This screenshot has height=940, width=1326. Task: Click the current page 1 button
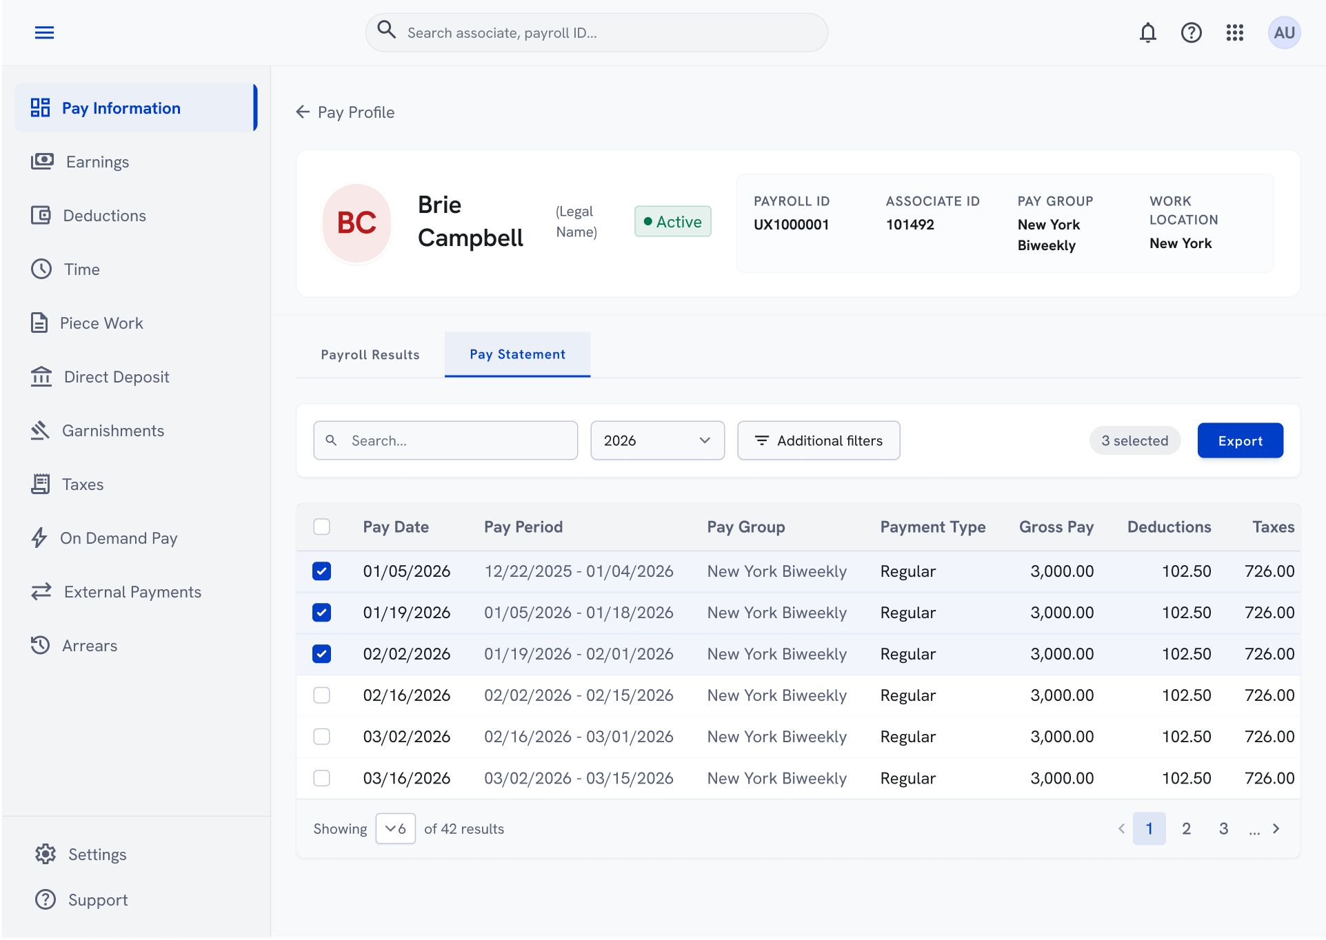pos(1149,828)
